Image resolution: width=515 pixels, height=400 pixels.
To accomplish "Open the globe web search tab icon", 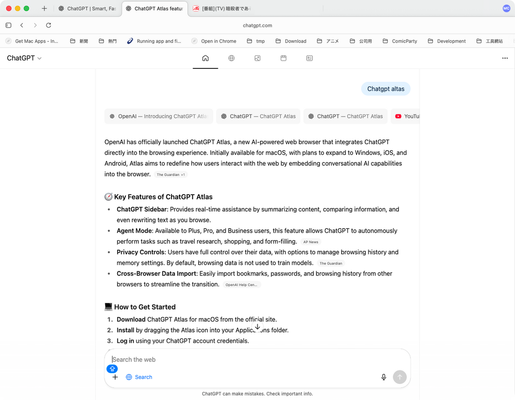I will [x=231, y=58].
